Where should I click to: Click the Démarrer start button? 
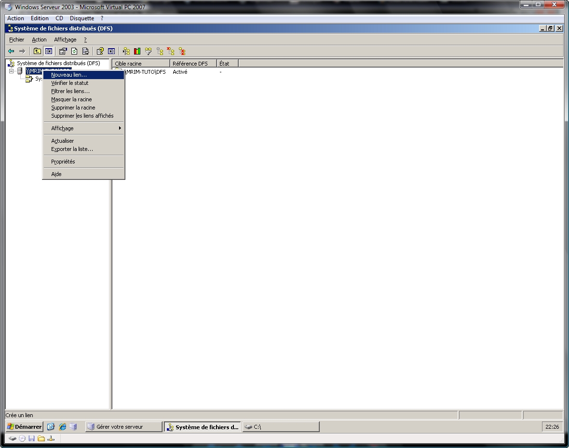[24, 427]
